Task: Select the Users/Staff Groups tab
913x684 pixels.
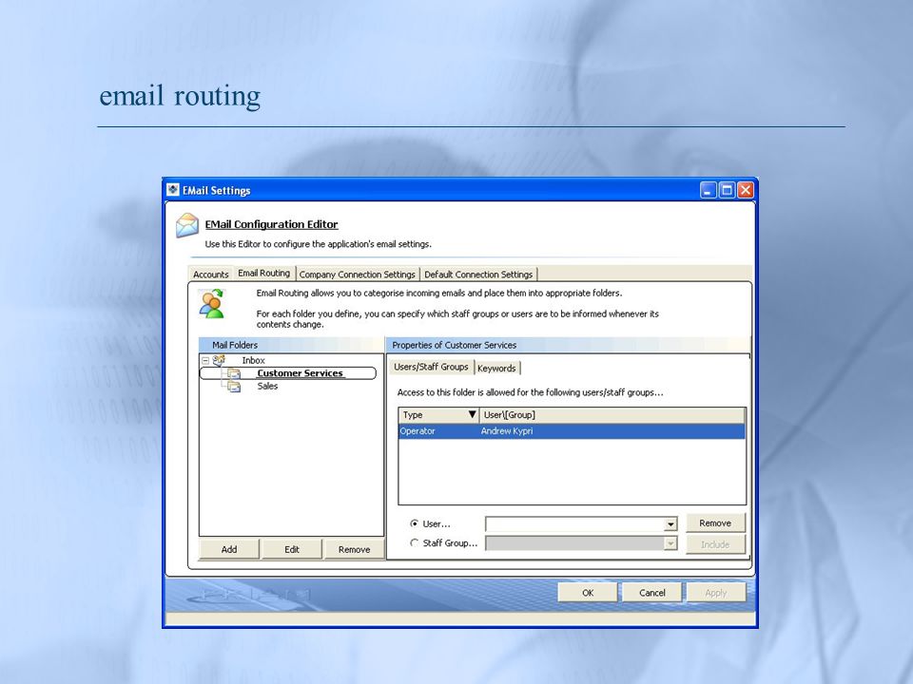Action: pyautogui.click(x=431, y=367)
